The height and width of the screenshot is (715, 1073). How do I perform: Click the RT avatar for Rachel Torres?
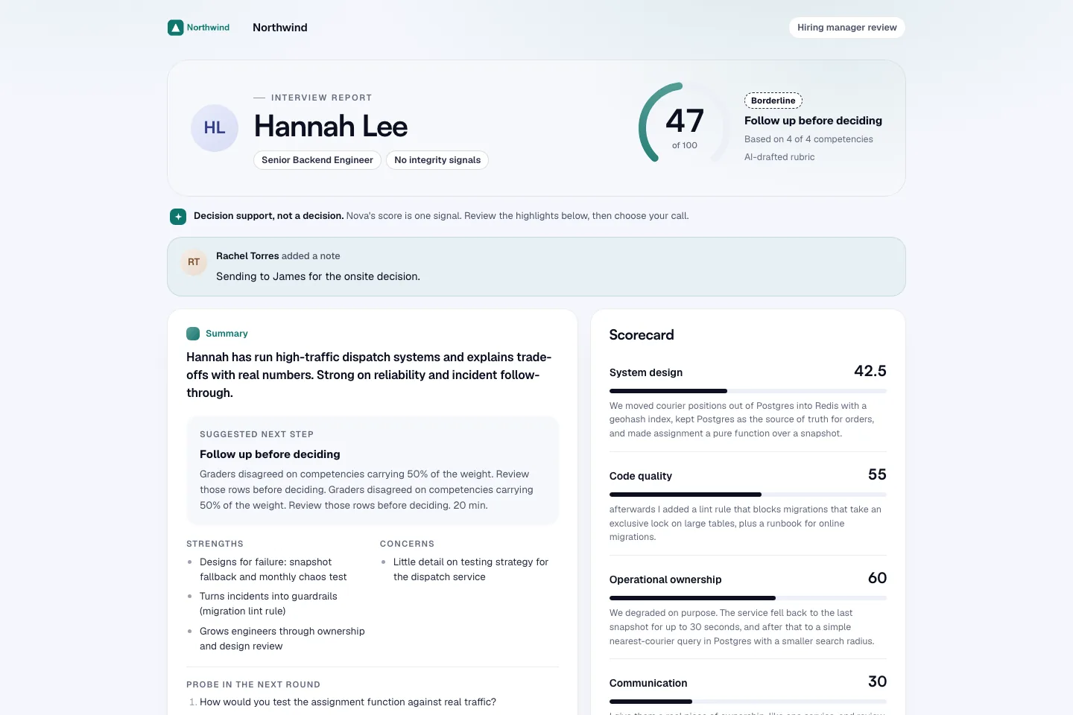(x=194, y=262)
